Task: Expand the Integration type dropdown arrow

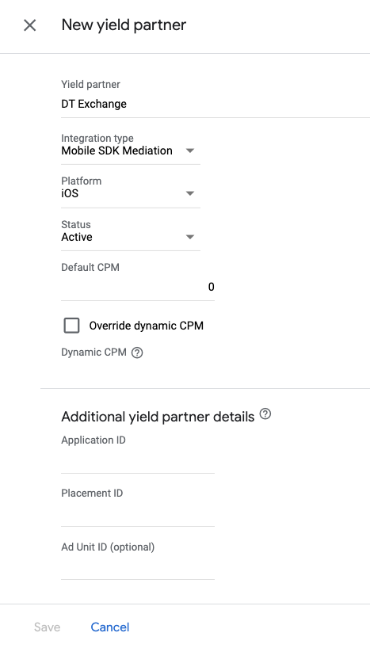Action: (x=190, y=151)
